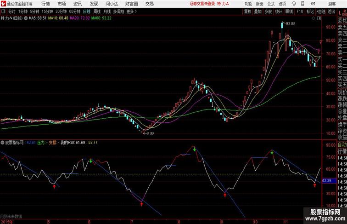
Task: Open the 公式 menu
Action: tap(271, 4)
